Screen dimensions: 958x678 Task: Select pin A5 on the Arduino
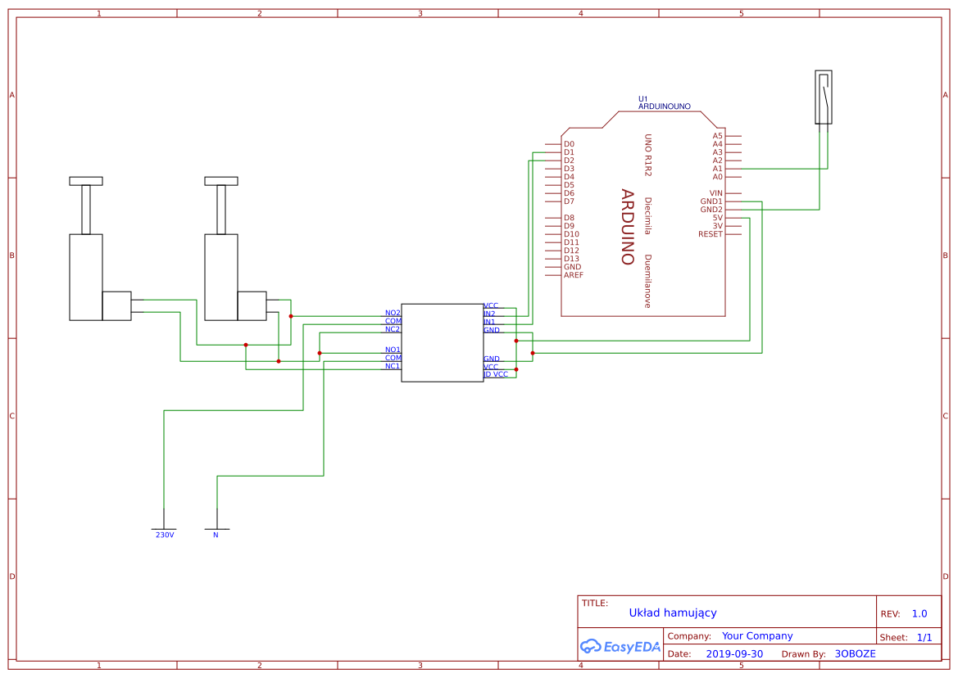point(717,135)
